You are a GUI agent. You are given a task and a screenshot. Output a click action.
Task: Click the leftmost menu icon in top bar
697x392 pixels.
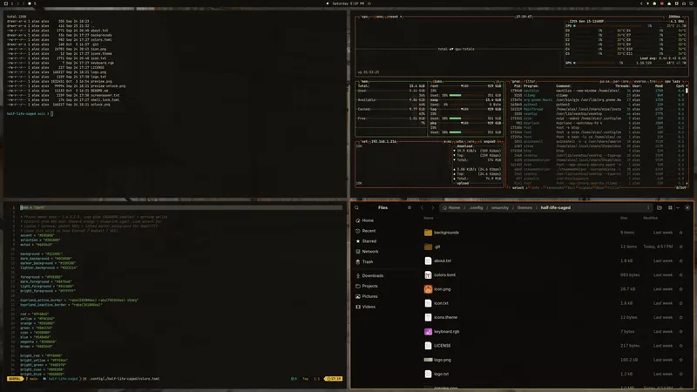(x=6, y=3)
